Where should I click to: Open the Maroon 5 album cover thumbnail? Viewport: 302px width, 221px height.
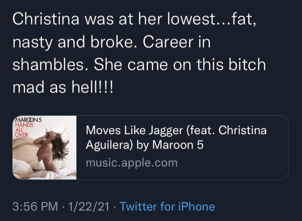pos(44,148)
